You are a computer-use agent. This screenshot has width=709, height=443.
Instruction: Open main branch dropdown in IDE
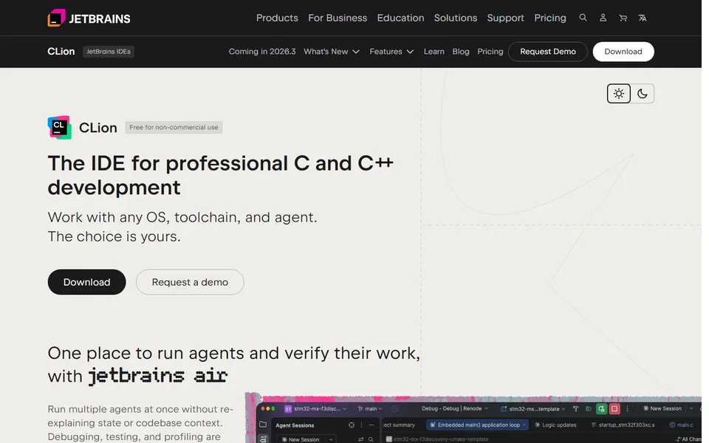370,408
